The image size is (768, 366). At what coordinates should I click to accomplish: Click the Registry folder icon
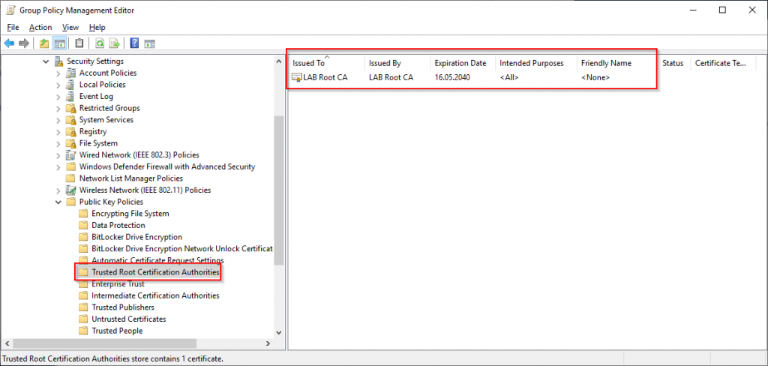tap(71, 132)
